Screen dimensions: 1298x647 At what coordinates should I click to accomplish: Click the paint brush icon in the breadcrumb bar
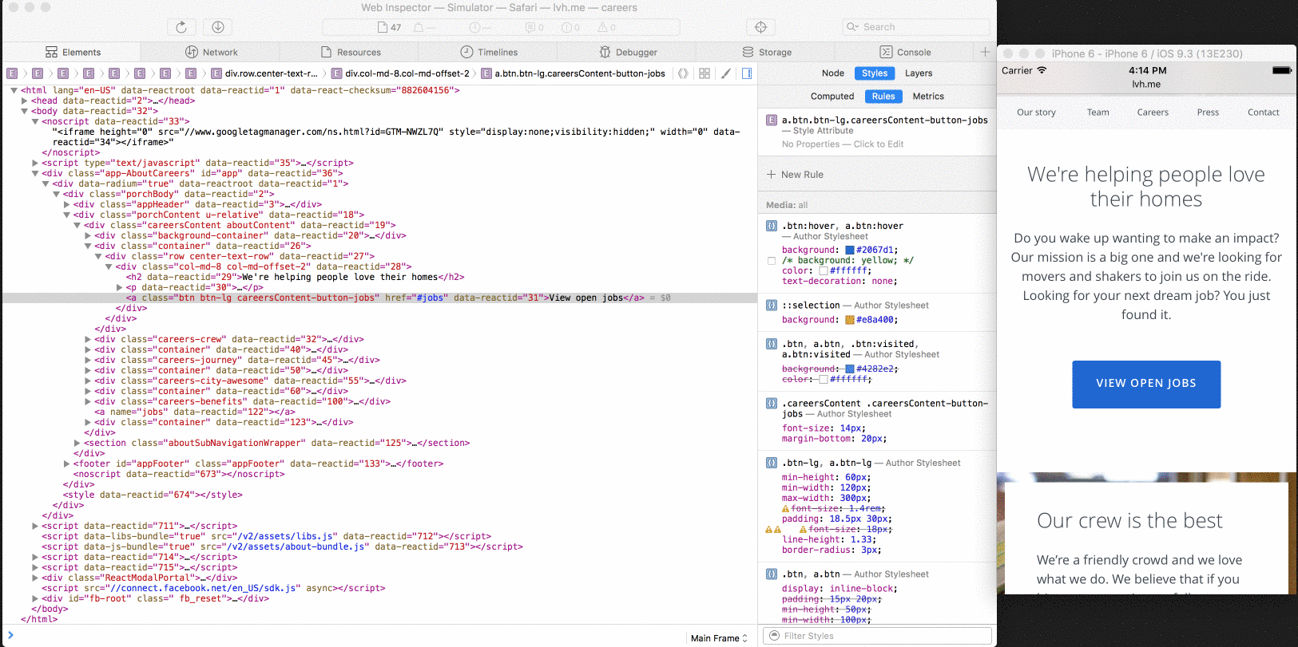[x=726, y=73]
